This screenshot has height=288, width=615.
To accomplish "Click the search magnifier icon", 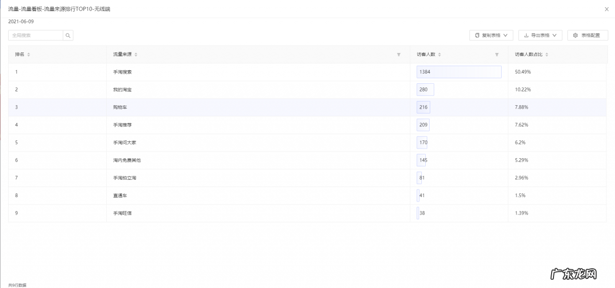I will pos(68,36).
